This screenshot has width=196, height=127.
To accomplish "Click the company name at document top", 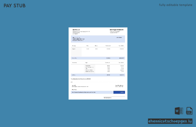I will click(x=76, y=30).
